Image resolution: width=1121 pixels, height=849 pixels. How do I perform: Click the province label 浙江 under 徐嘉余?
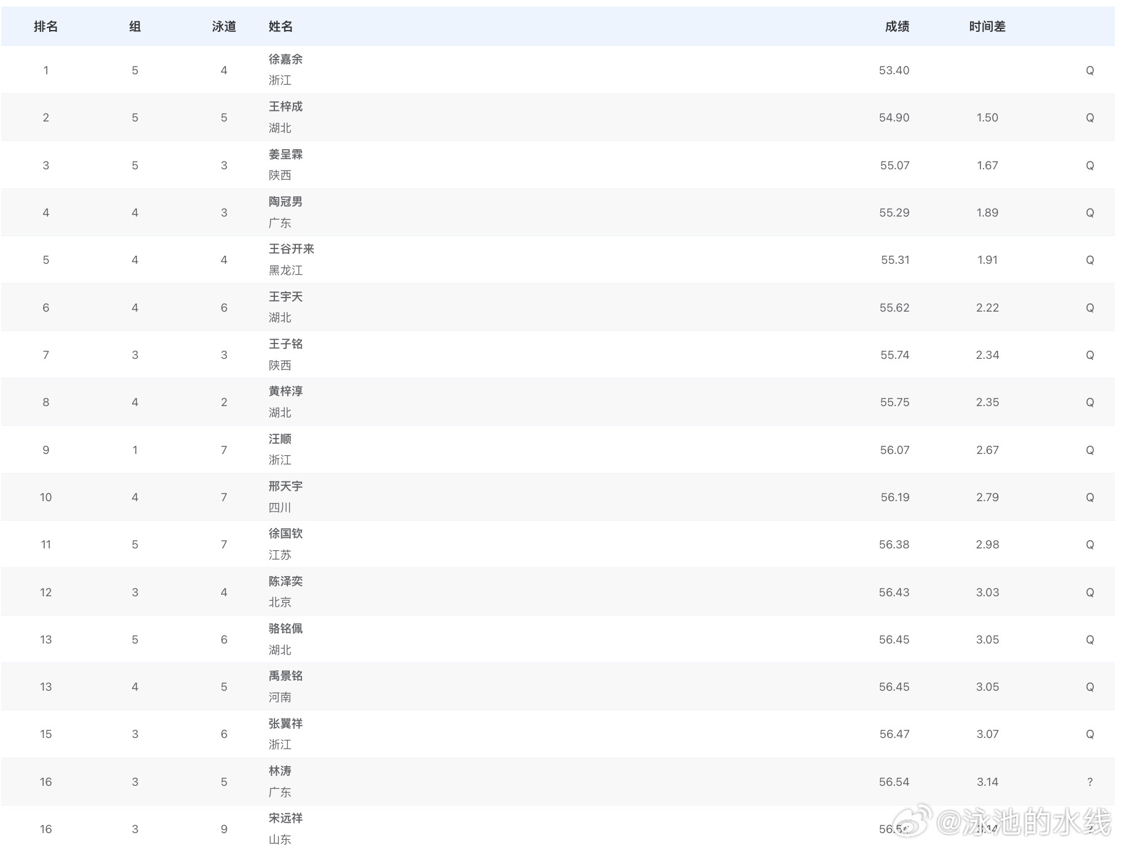coord(281,80)
